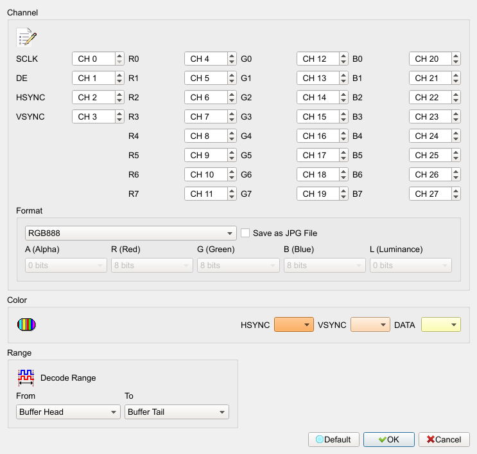Viewport: 477px width, 454px height.
Task: Increment the R5 channel stepper
Action: (232, 152)
